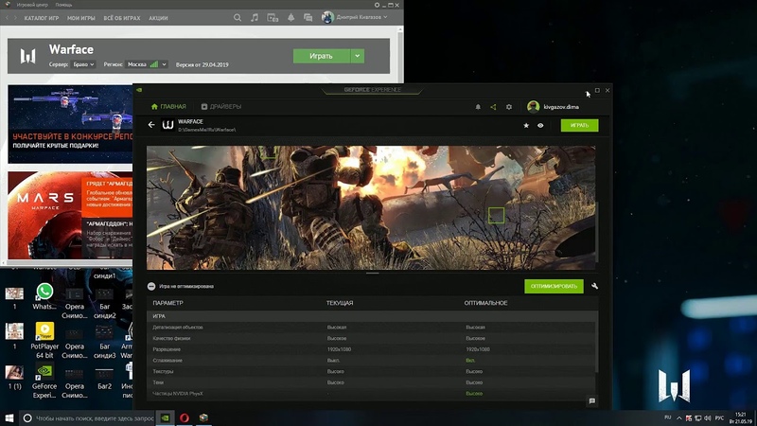Open Игровой центр menu in title bar

point(32,5)
